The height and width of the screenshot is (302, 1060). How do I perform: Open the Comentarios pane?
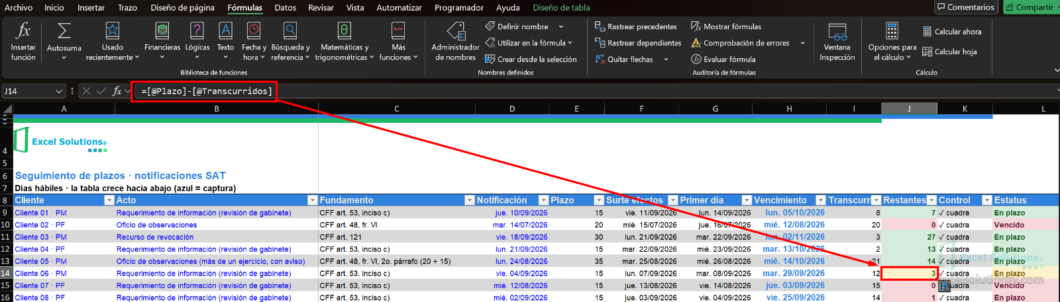(965, 7)
